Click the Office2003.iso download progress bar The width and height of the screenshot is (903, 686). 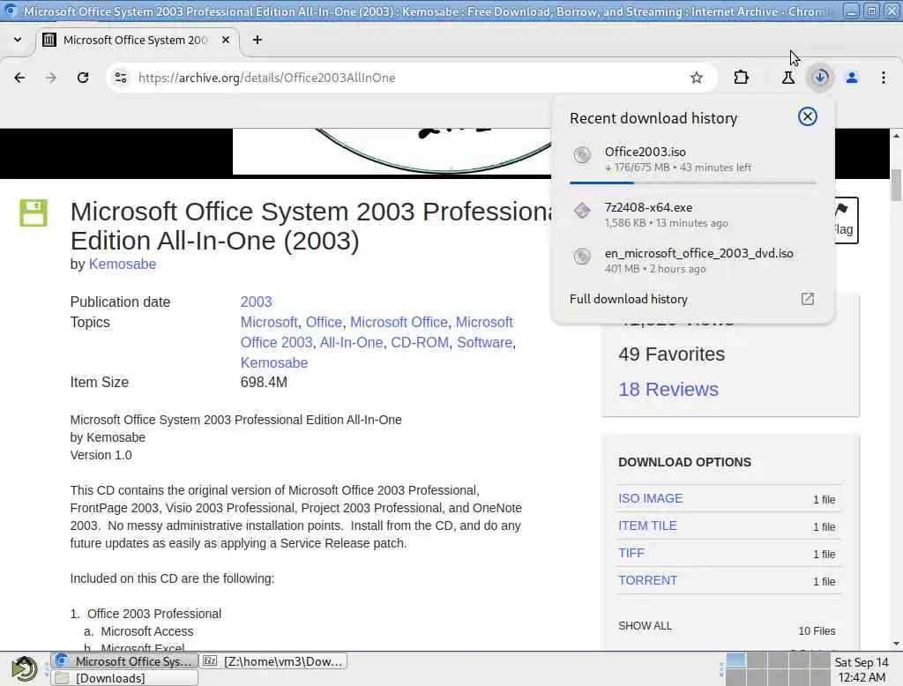pos(692,183)
